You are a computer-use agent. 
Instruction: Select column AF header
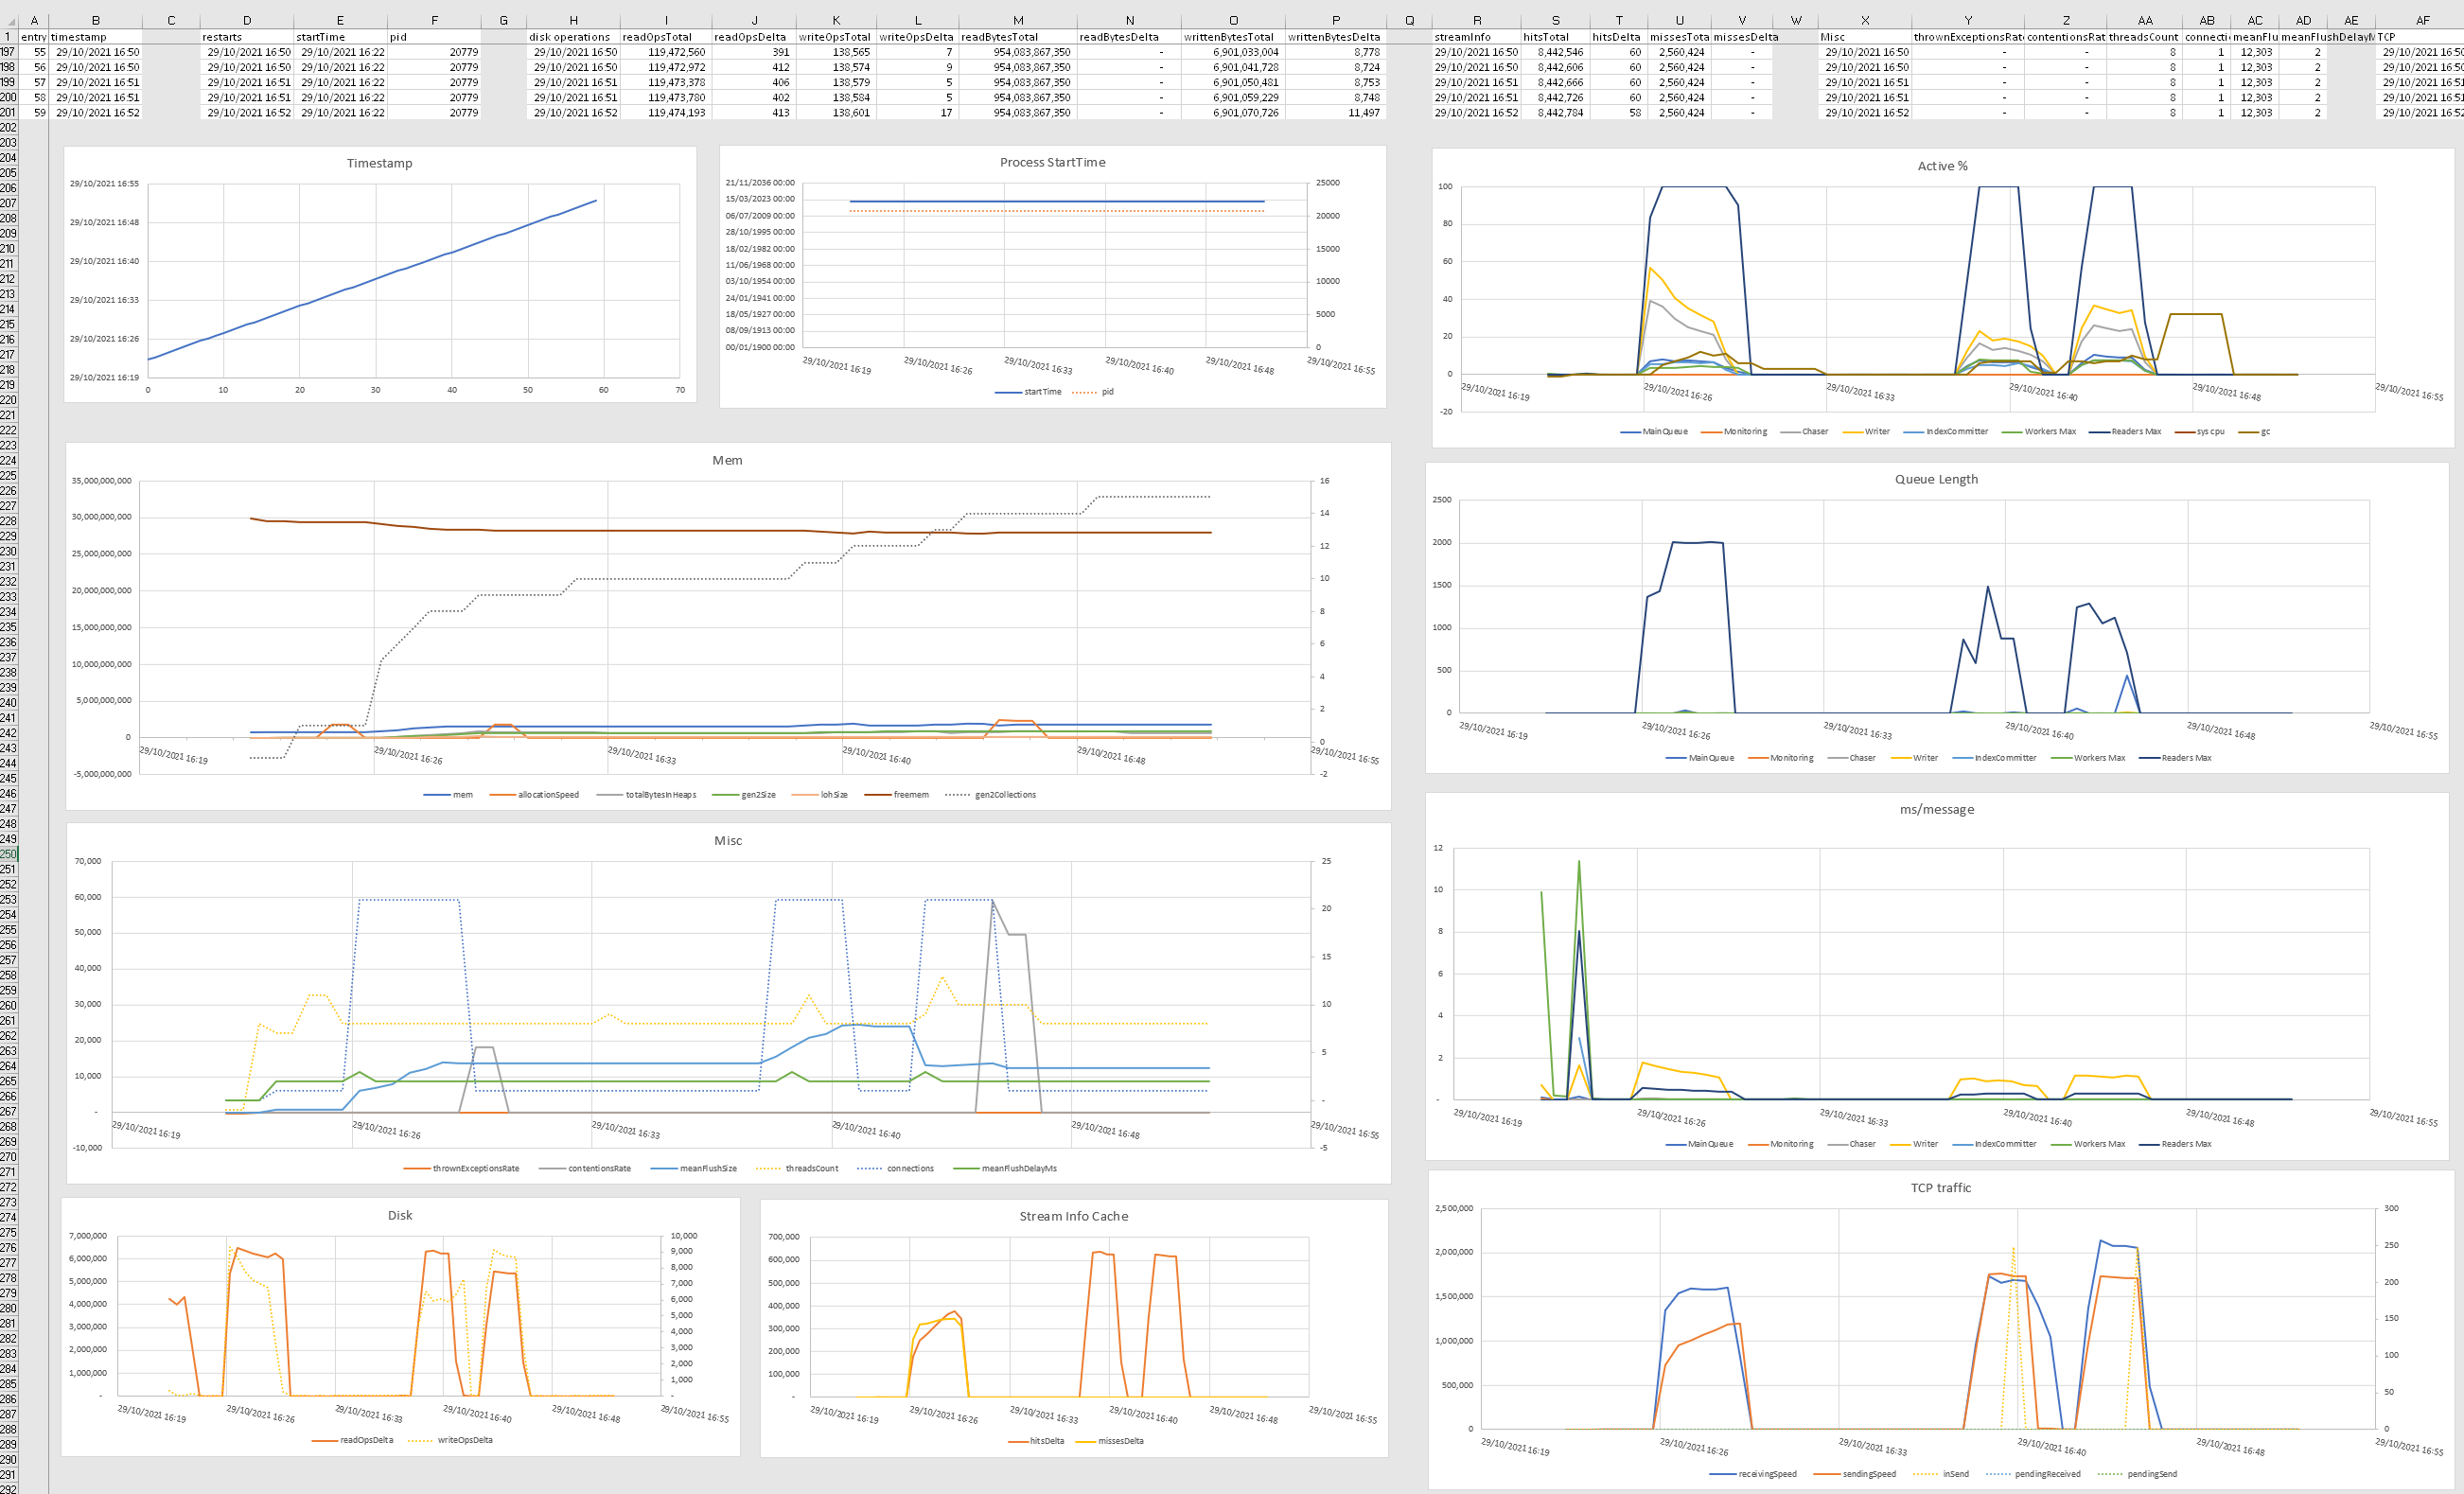(2422, 20)
